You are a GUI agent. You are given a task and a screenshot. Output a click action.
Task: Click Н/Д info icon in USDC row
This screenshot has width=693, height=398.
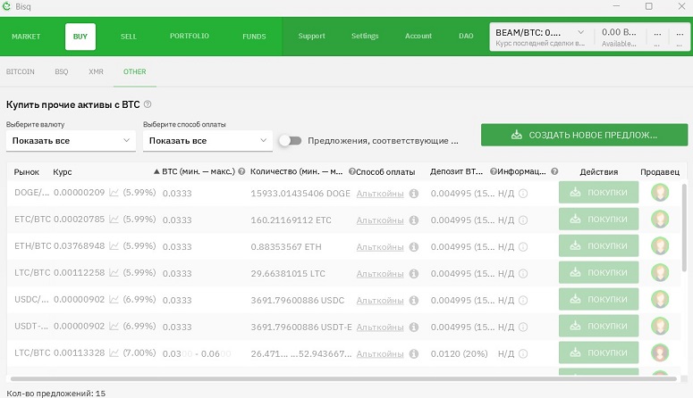click(x=523, y=300)
